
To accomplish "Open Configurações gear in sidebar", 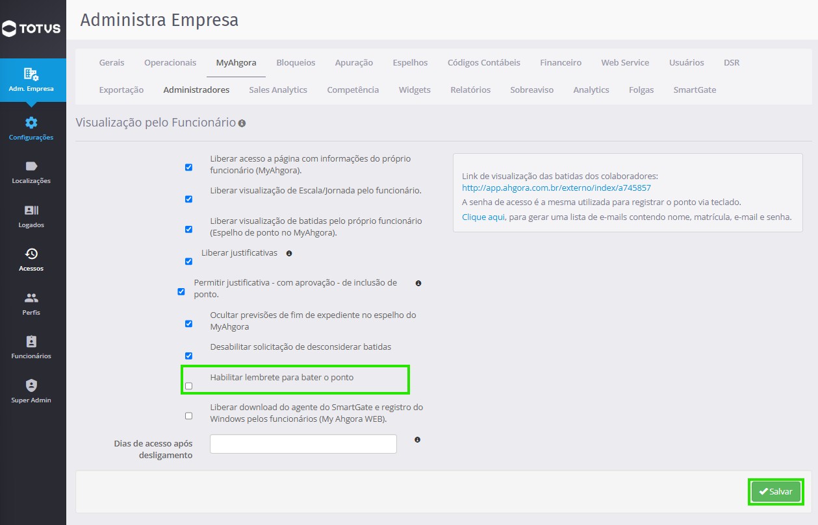I will pos(31,128).
